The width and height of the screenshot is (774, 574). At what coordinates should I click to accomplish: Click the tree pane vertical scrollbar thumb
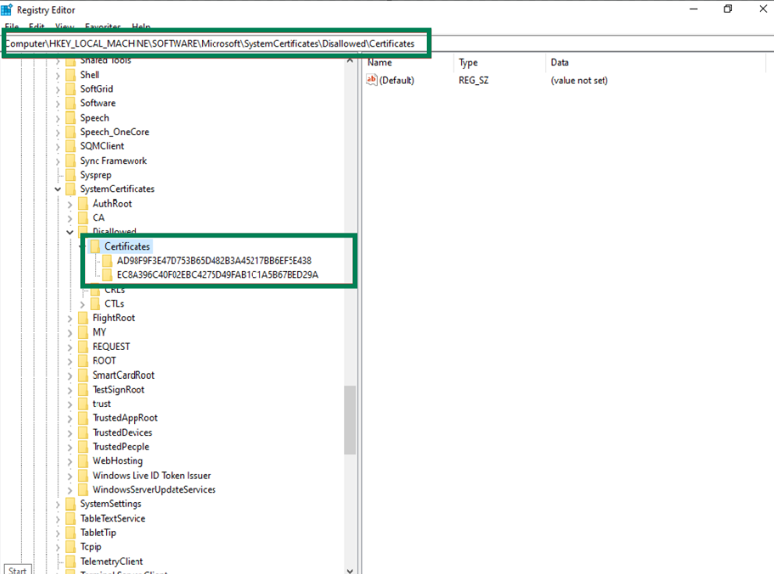(x=350, y=418)
